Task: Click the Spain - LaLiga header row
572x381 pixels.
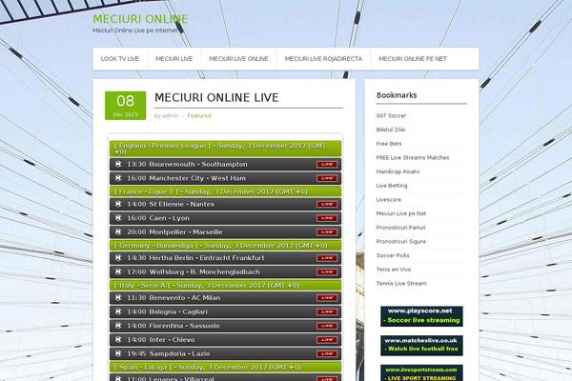Action: click(225, 367)
